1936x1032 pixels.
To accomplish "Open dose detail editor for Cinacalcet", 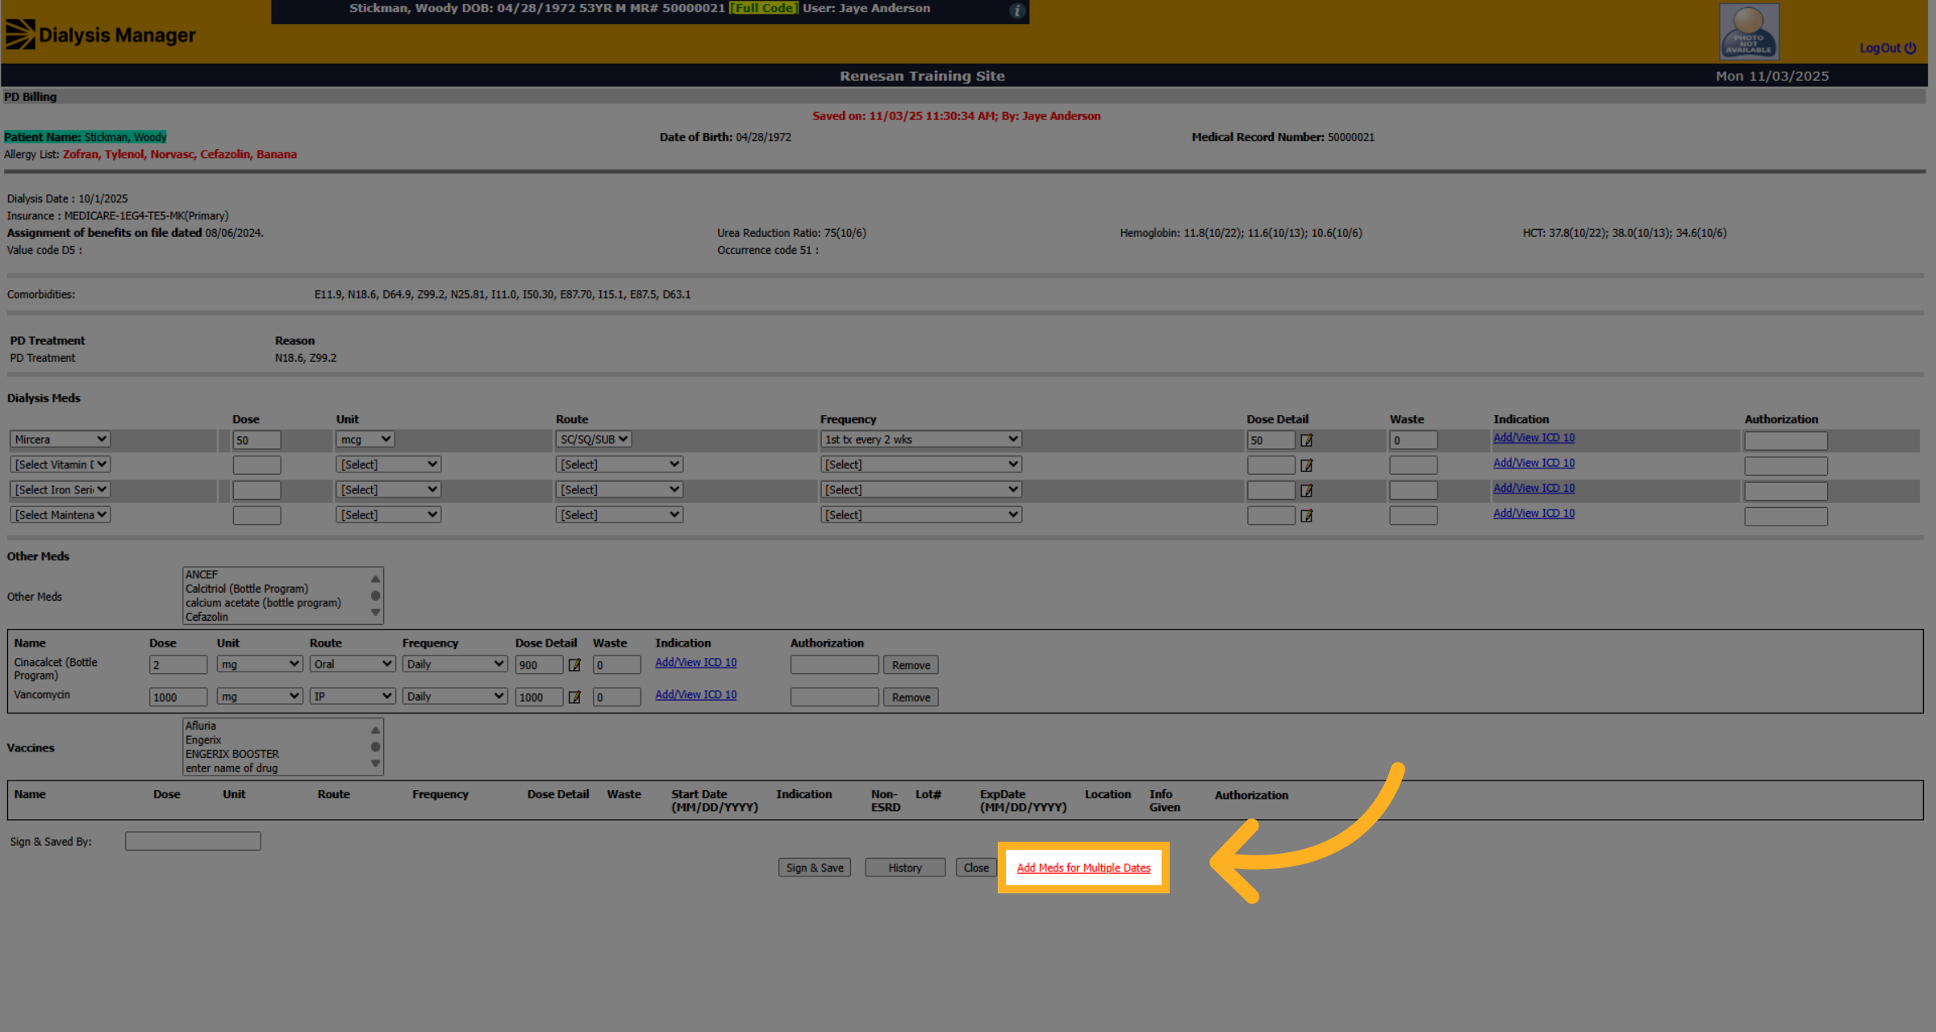I will (x=574, y=665).
